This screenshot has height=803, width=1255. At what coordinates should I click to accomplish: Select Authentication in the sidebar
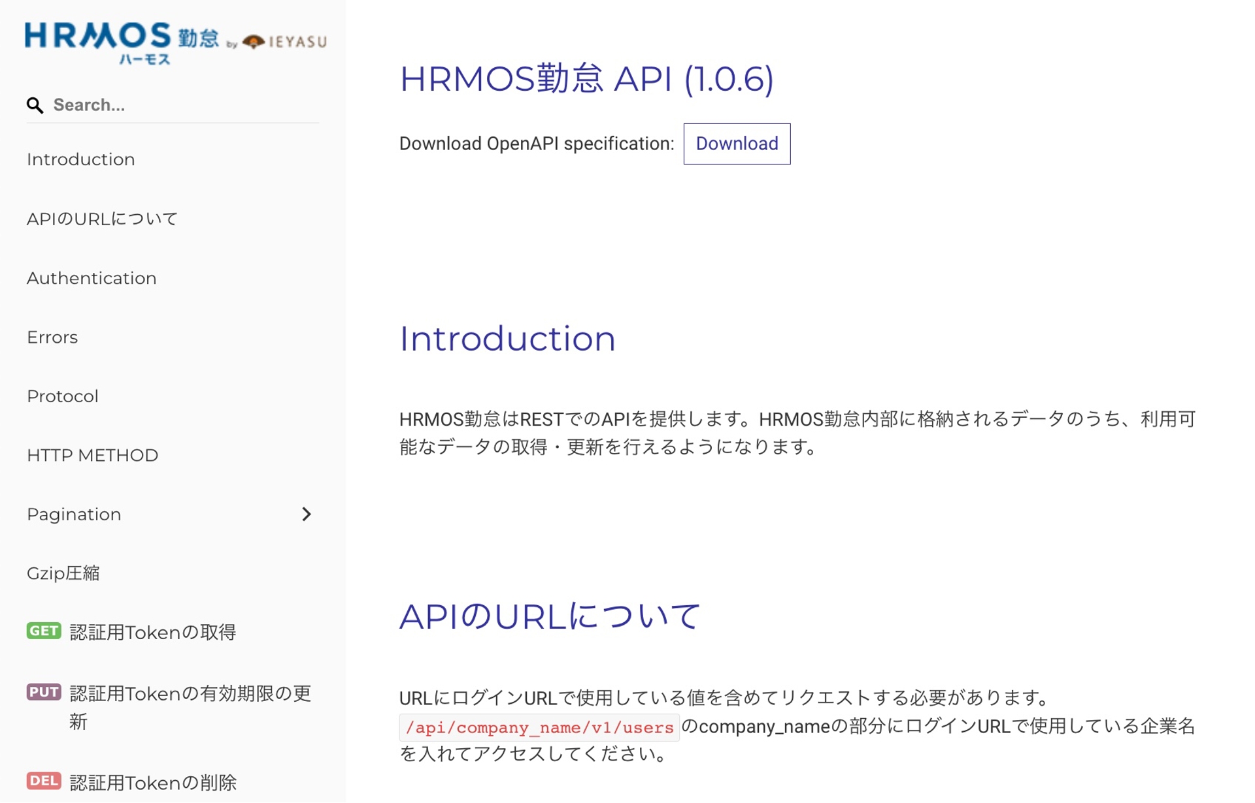(x=92, y=278)
